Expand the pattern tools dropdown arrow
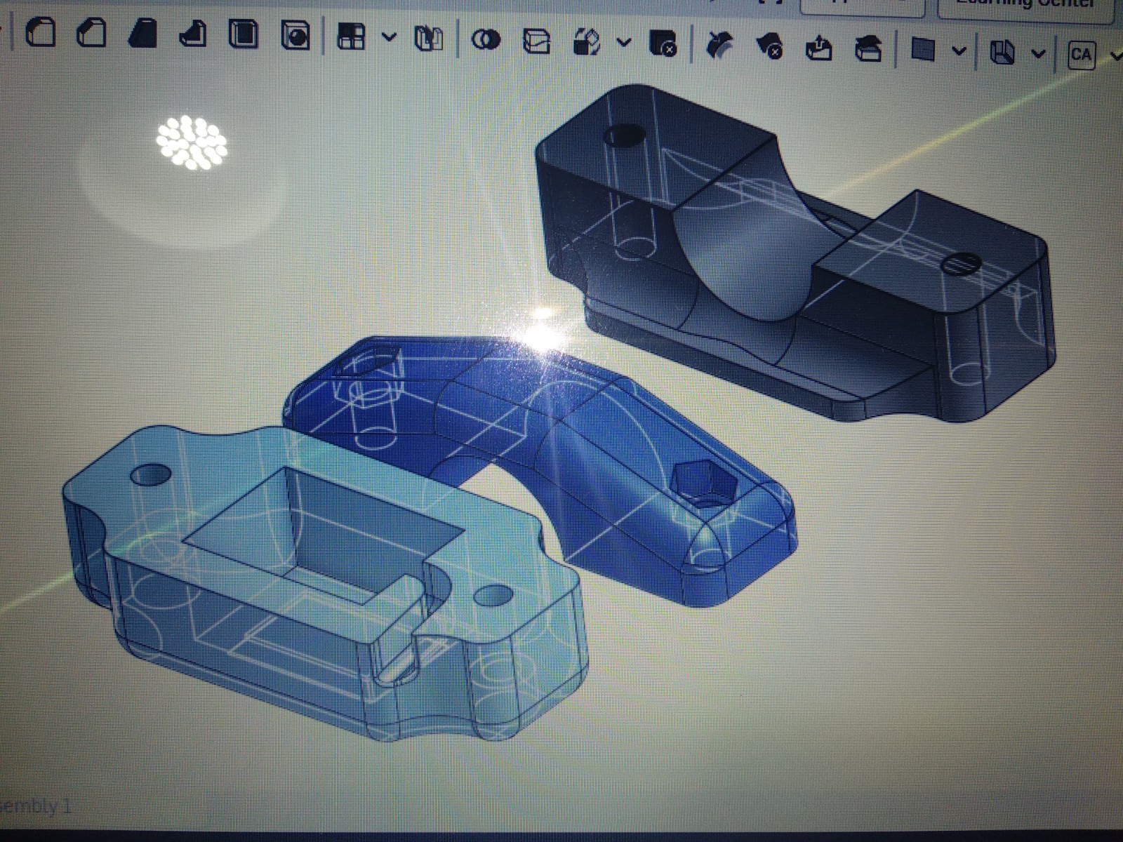This screenshot has width=1123, height=842. 389,37
